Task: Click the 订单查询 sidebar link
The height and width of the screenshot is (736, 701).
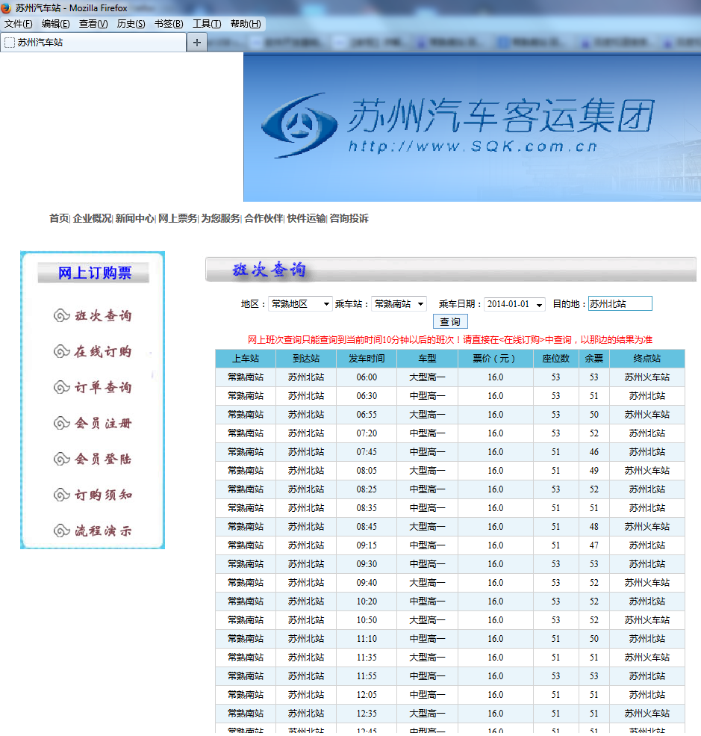Action: (x=103, y=387)
